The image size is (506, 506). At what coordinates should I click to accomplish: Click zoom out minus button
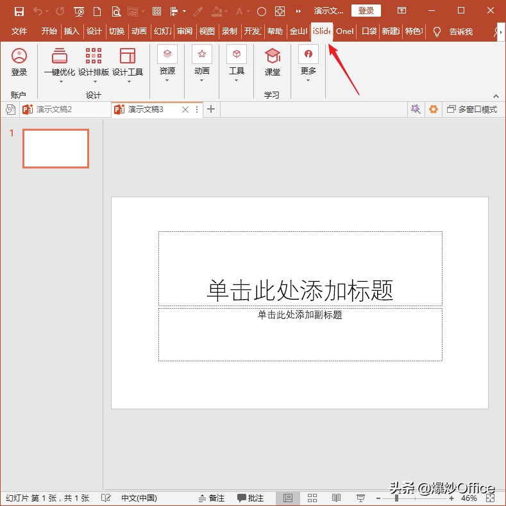378,498
